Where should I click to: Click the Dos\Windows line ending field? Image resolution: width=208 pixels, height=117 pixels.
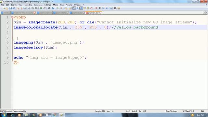point(171,111)
